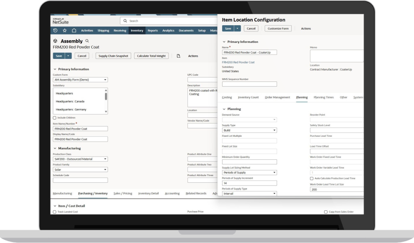Save the Item Location Configuration
Screen dimensions: 414x243
tap(228, 28)
